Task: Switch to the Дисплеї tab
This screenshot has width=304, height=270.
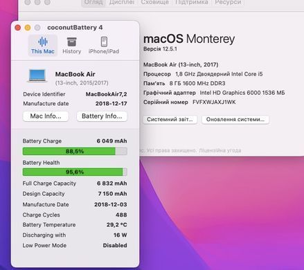Action: click(x=122, y=3)
